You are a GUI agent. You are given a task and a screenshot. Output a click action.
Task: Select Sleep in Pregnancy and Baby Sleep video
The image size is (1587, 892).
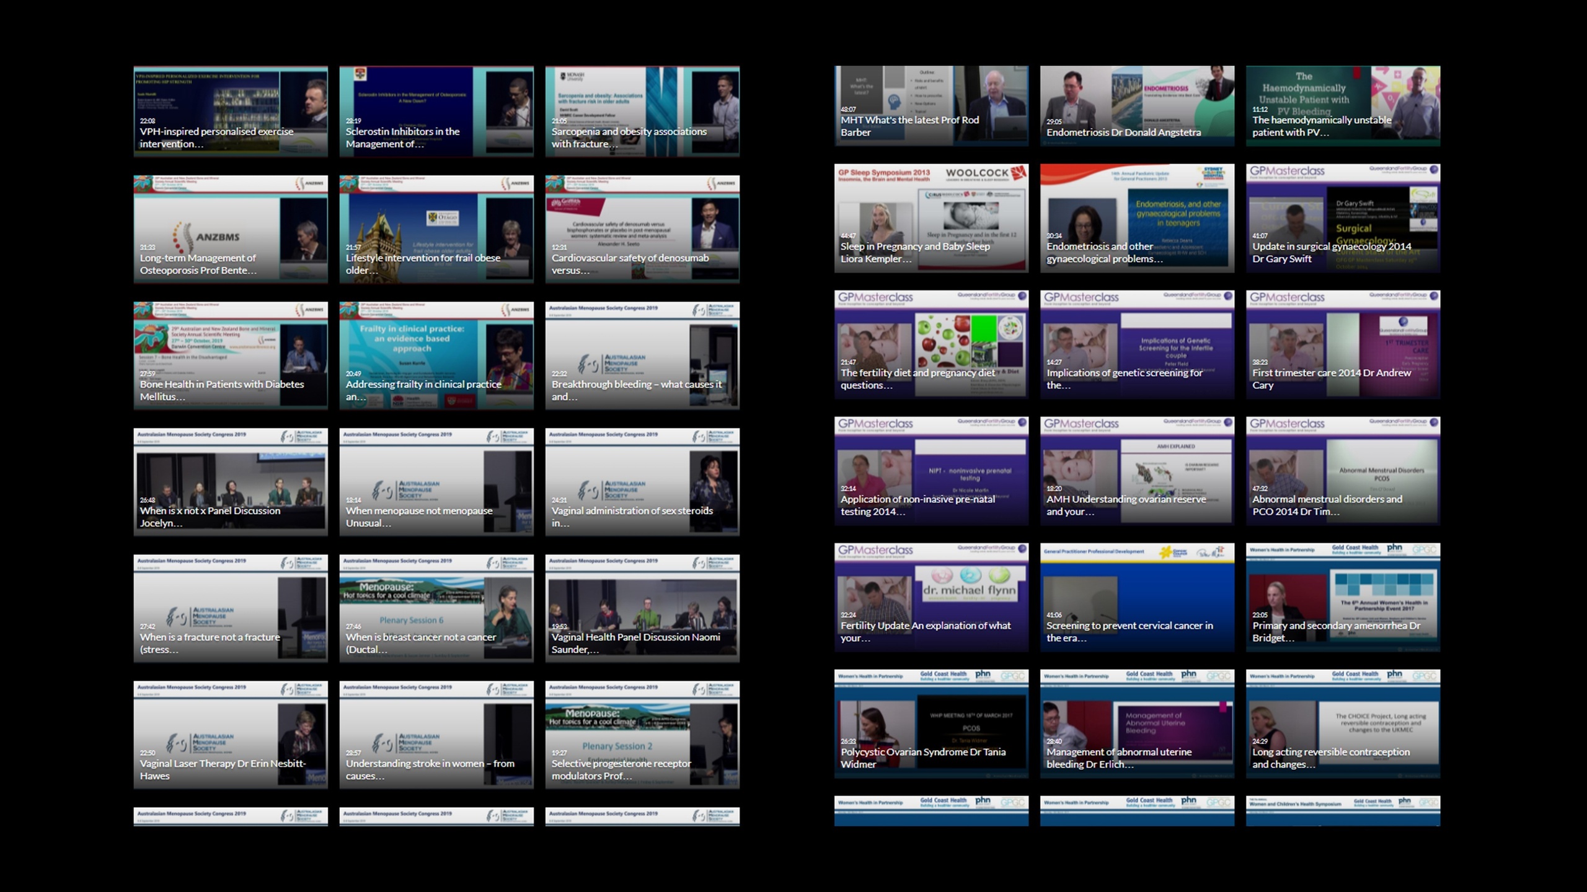931,218
